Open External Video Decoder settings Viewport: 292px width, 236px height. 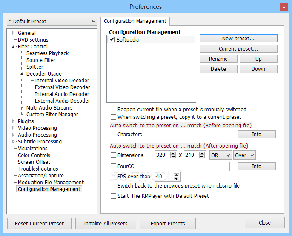(62, 87)
